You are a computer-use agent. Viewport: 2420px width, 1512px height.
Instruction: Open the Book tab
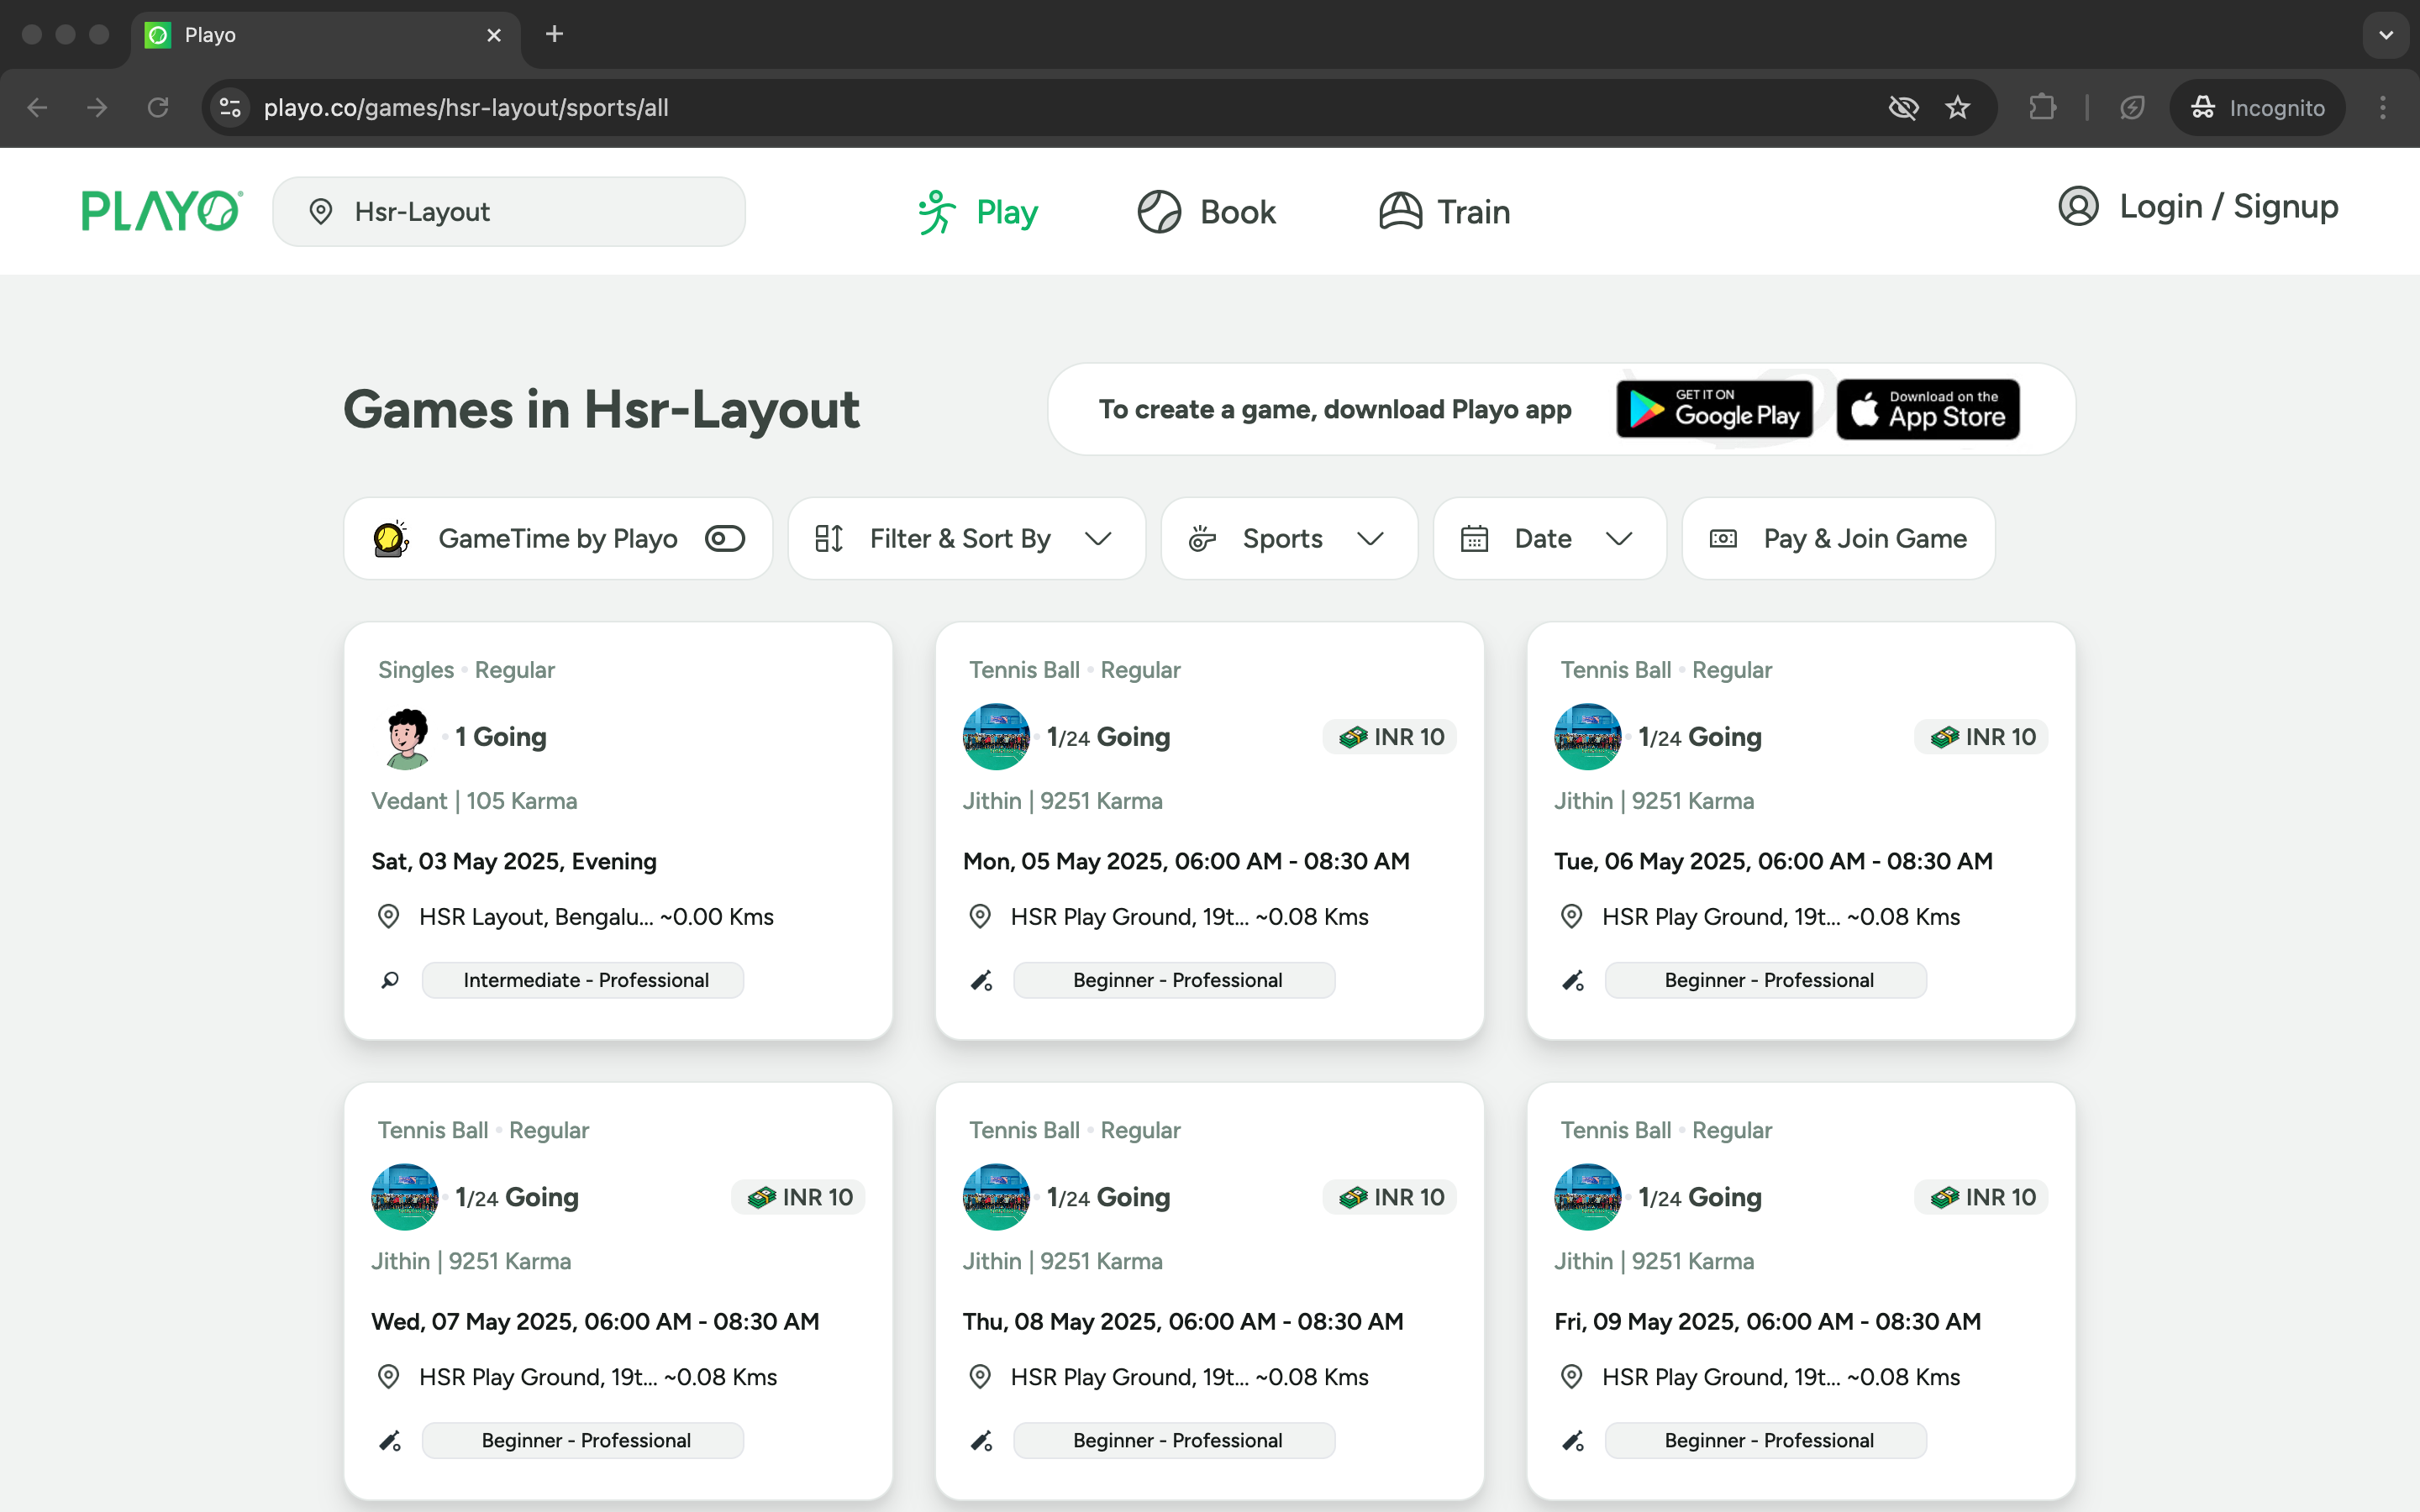pos(1206,212)
